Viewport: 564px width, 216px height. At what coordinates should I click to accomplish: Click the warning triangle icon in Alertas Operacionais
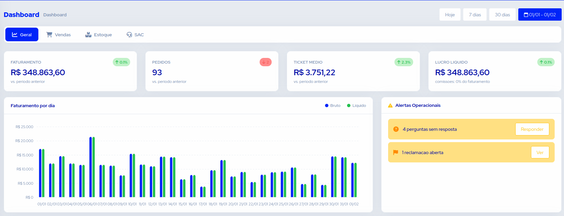coord(390,106)
